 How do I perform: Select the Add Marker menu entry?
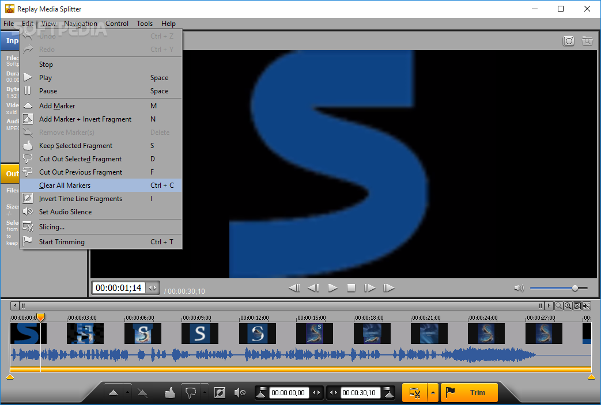click(101, 106)
